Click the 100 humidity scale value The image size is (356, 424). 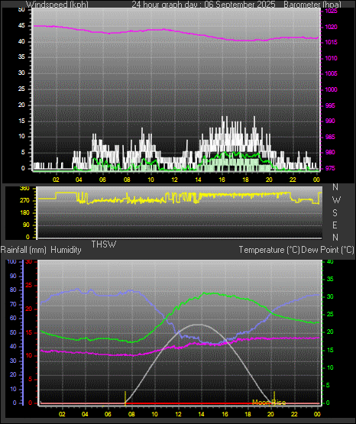pyautogui.click(x=11, y=261)
